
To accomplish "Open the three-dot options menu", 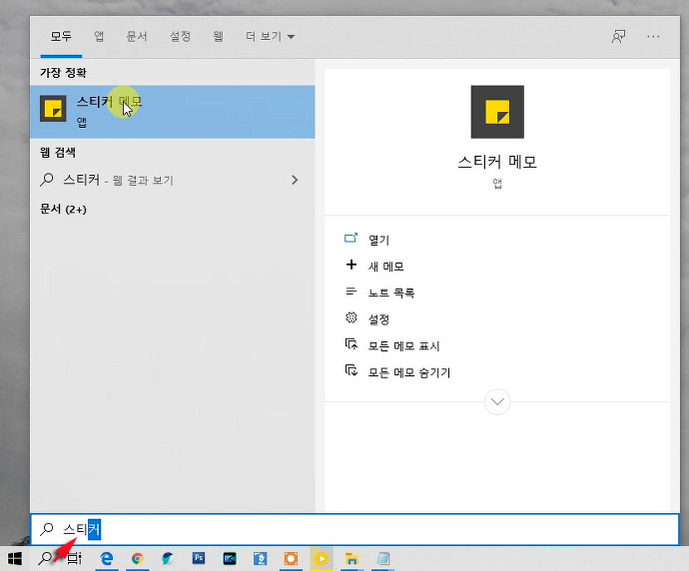I will click(x=653, y=37).
